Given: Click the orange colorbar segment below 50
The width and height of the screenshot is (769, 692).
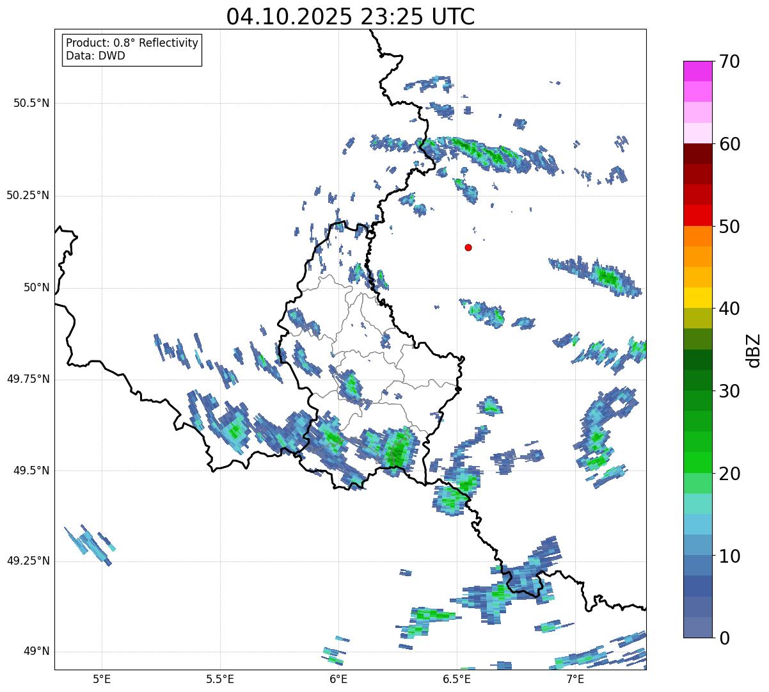Looking at the screenshot, I should pyautogui.click(x=697, y=236).
